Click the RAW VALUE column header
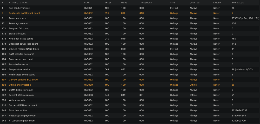The image size is (260, 124). tap(238, 3)
